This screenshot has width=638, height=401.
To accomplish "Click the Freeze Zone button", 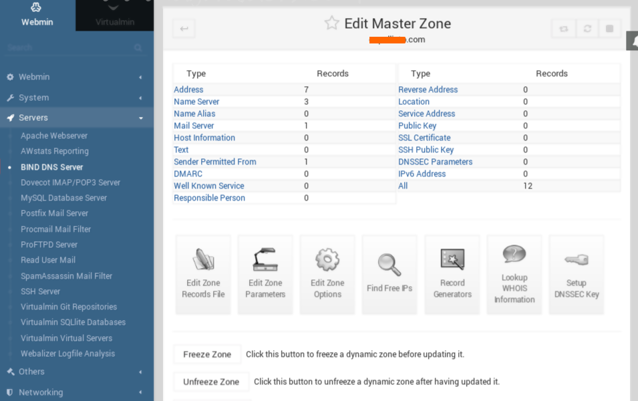I will pyautogui.click(x=207, y=354).
